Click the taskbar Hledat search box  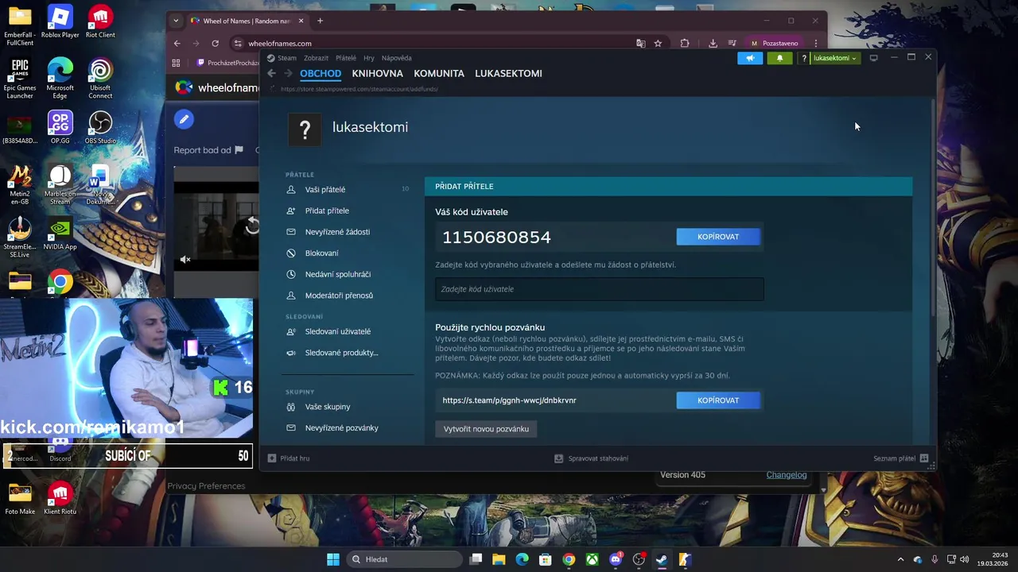coord(405,559)
